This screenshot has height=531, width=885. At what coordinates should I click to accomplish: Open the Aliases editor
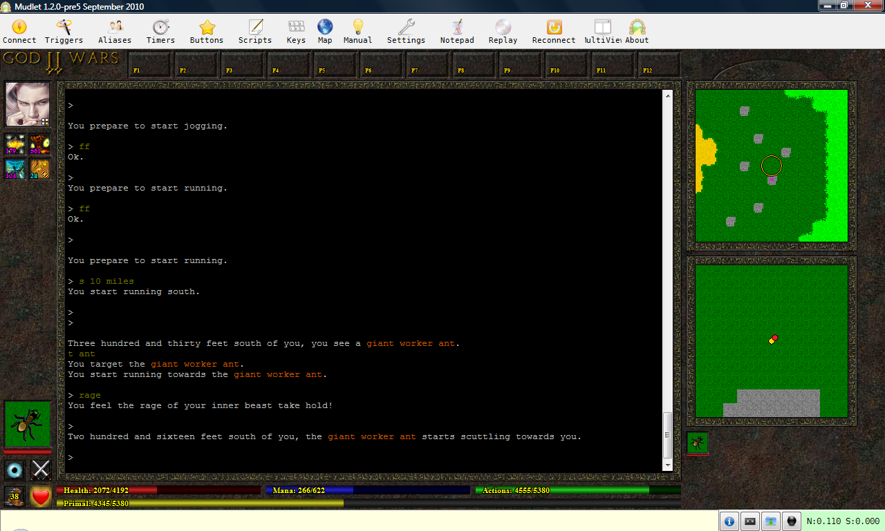pyautogui.click(x=115, y=32)
